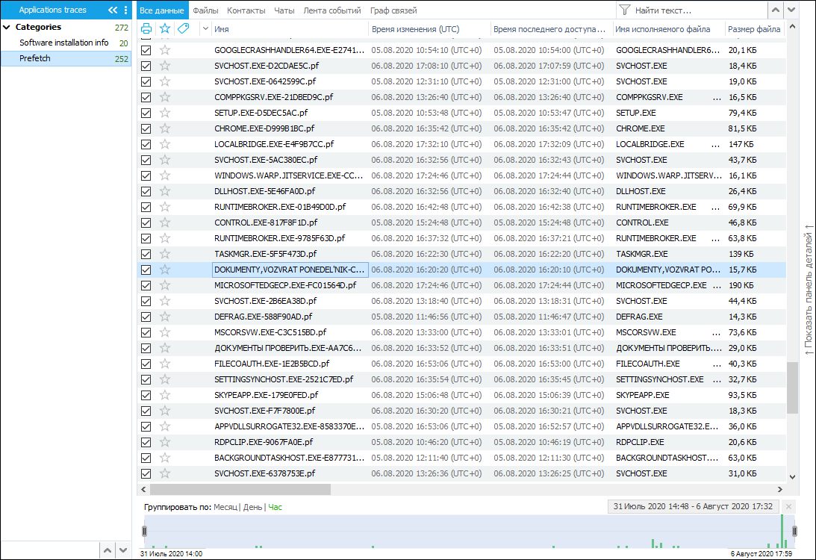Select the Prefetch category

(66, 58)
